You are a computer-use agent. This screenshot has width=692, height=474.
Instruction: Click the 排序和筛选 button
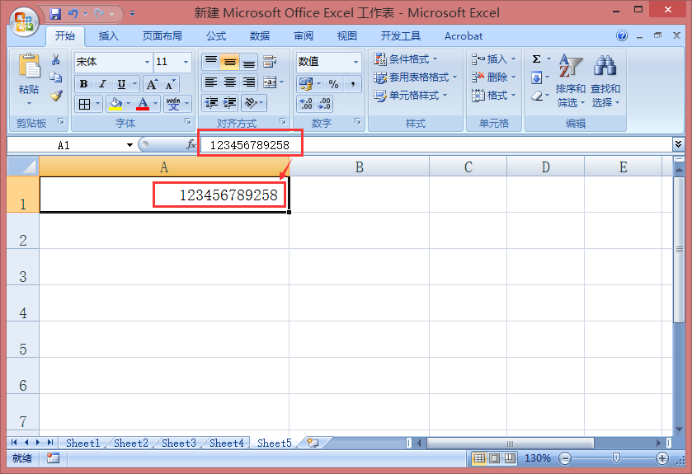[x=570, y=81]
